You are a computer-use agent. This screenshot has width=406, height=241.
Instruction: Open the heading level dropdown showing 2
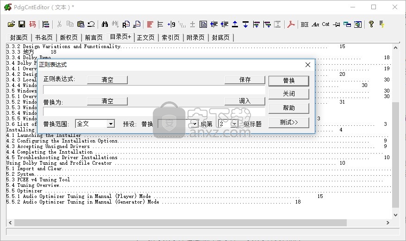pos(234,124)
